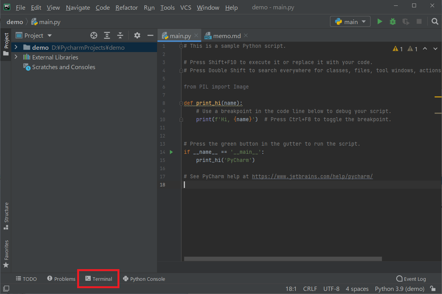The width and height of the screenshot is (442, 294).
Task: Open the Navigate menu
Action: point(78,7)
